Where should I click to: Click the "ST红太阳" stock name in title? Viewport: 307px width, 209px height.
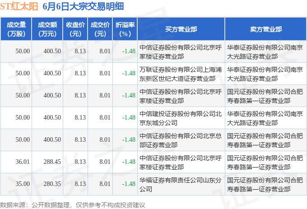[x=19, y=7]
